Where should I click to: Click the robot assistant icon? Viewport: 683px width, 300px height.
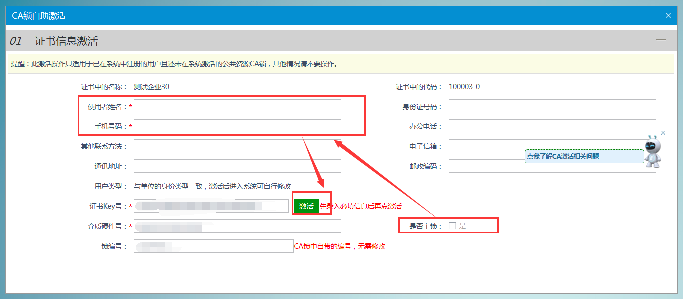(x=652, y=152)
